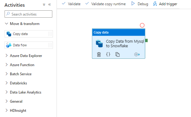
Task: Click into Search activities field
Action: coord(28,14)
